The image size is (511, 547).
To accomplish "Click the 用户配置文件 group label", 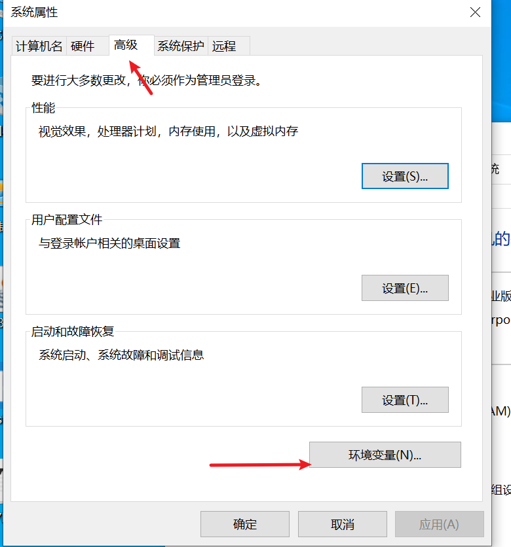I will pos(67,220).
